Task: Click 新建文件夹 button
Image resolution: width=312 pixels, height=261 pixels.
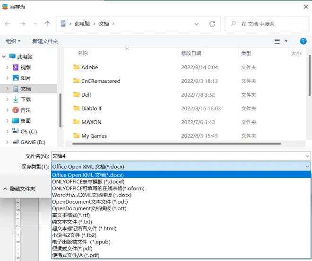Action: (45, 41)
